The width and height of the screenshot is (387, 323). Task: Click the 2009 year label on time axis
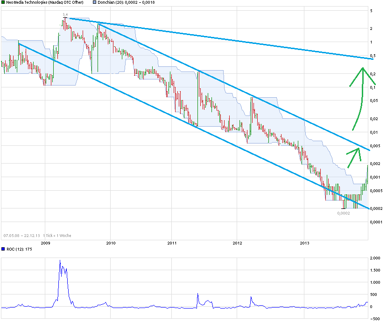tap(45, 243)
